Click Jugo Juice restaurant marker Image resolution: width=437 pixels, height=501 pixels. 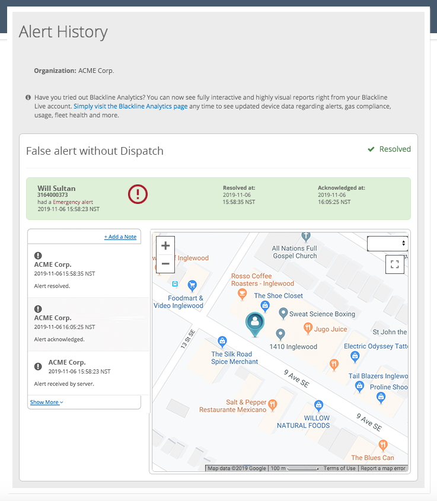point(308,328)
